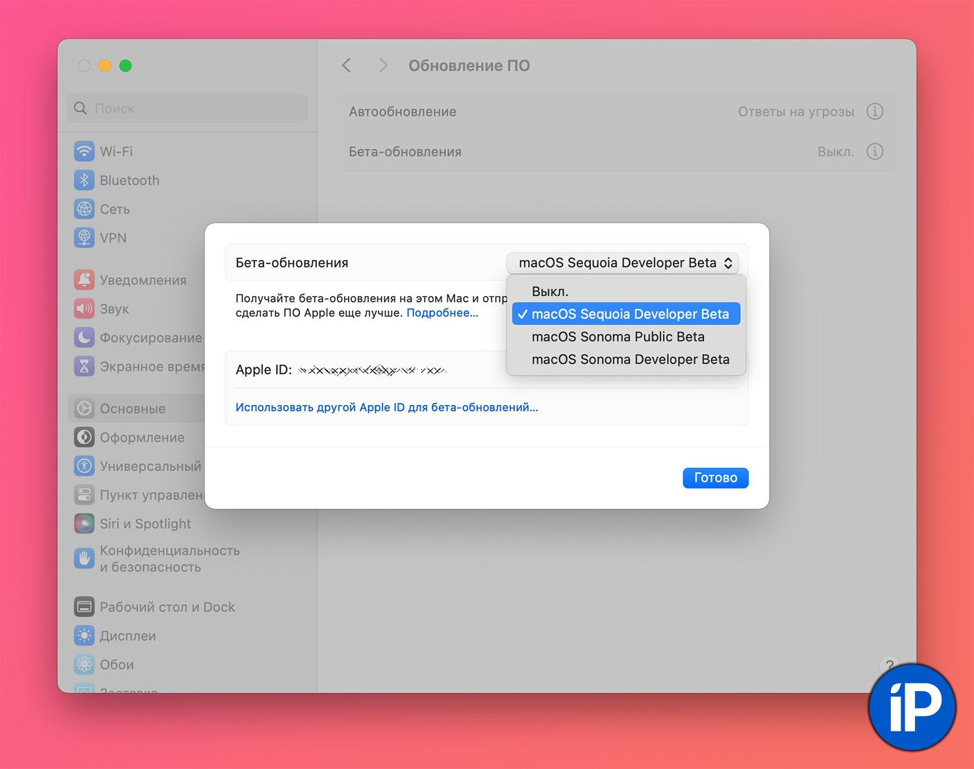Click the Apple ID: label in the dialog
Screen dimensions: 974x769
pyautogui.click(x=264, y=370)
